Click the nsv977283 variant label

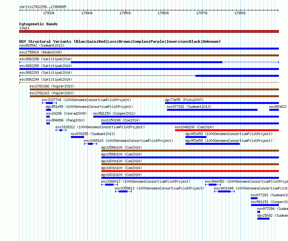[x=269, y=195]
